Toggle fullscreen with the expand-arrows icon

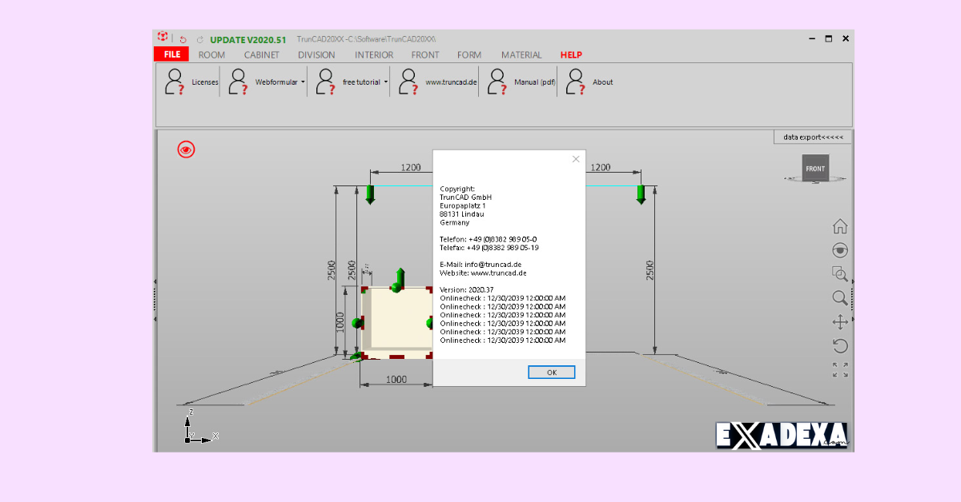pyautogui.click(x=840, y=369)
